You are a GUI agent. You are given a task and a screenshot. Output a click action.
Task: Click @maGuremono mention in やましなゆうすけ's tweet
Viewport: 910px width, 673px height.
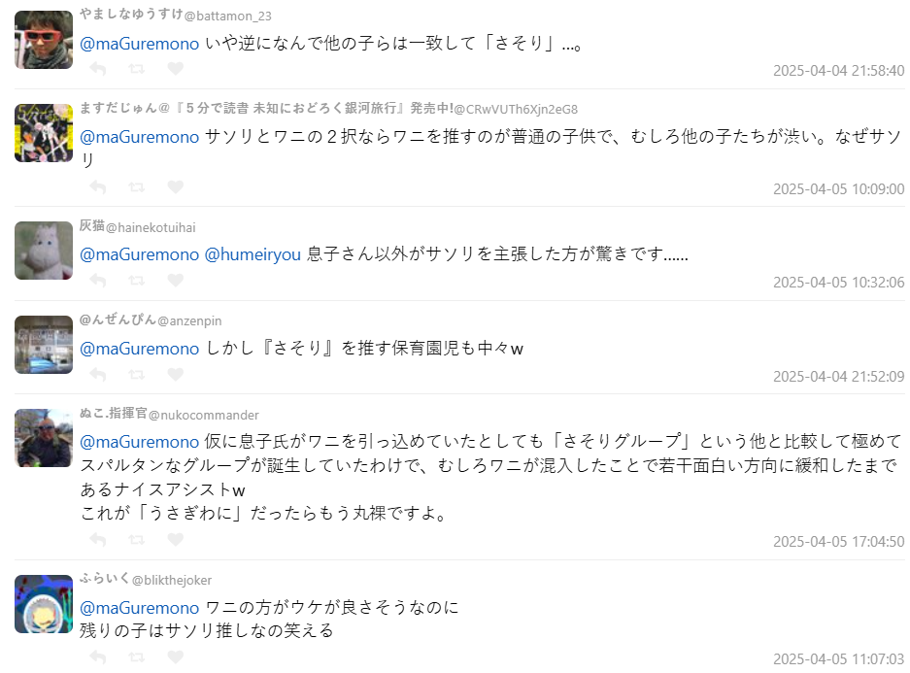pos(139,44)
